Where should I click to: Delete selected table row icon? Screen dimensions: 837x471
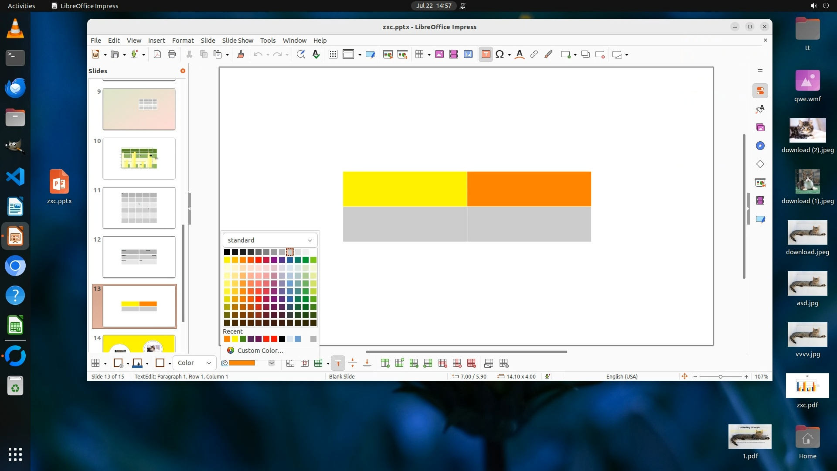pyautogui.click(x=443, y=363)
